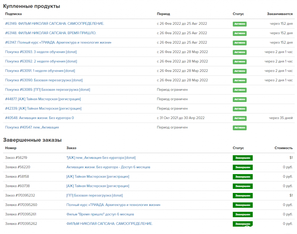Click the Подписка column header
The width and height of the screenshot is (297, 234).
tap(13, 14)
